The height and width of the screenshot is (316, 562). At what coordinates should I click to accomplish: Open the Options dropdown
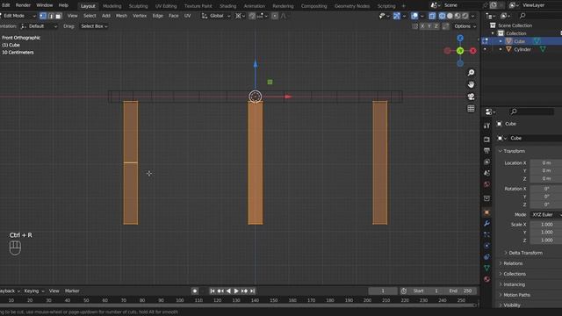coord(465,26)
